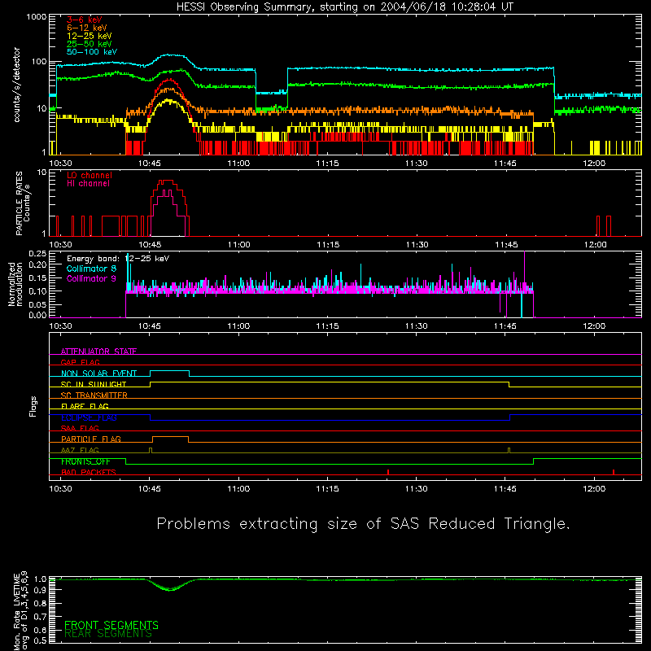Click the '11:00' tick label under top plot
The height and width of the screenshot is (651, 651).
tap(238, 164)
